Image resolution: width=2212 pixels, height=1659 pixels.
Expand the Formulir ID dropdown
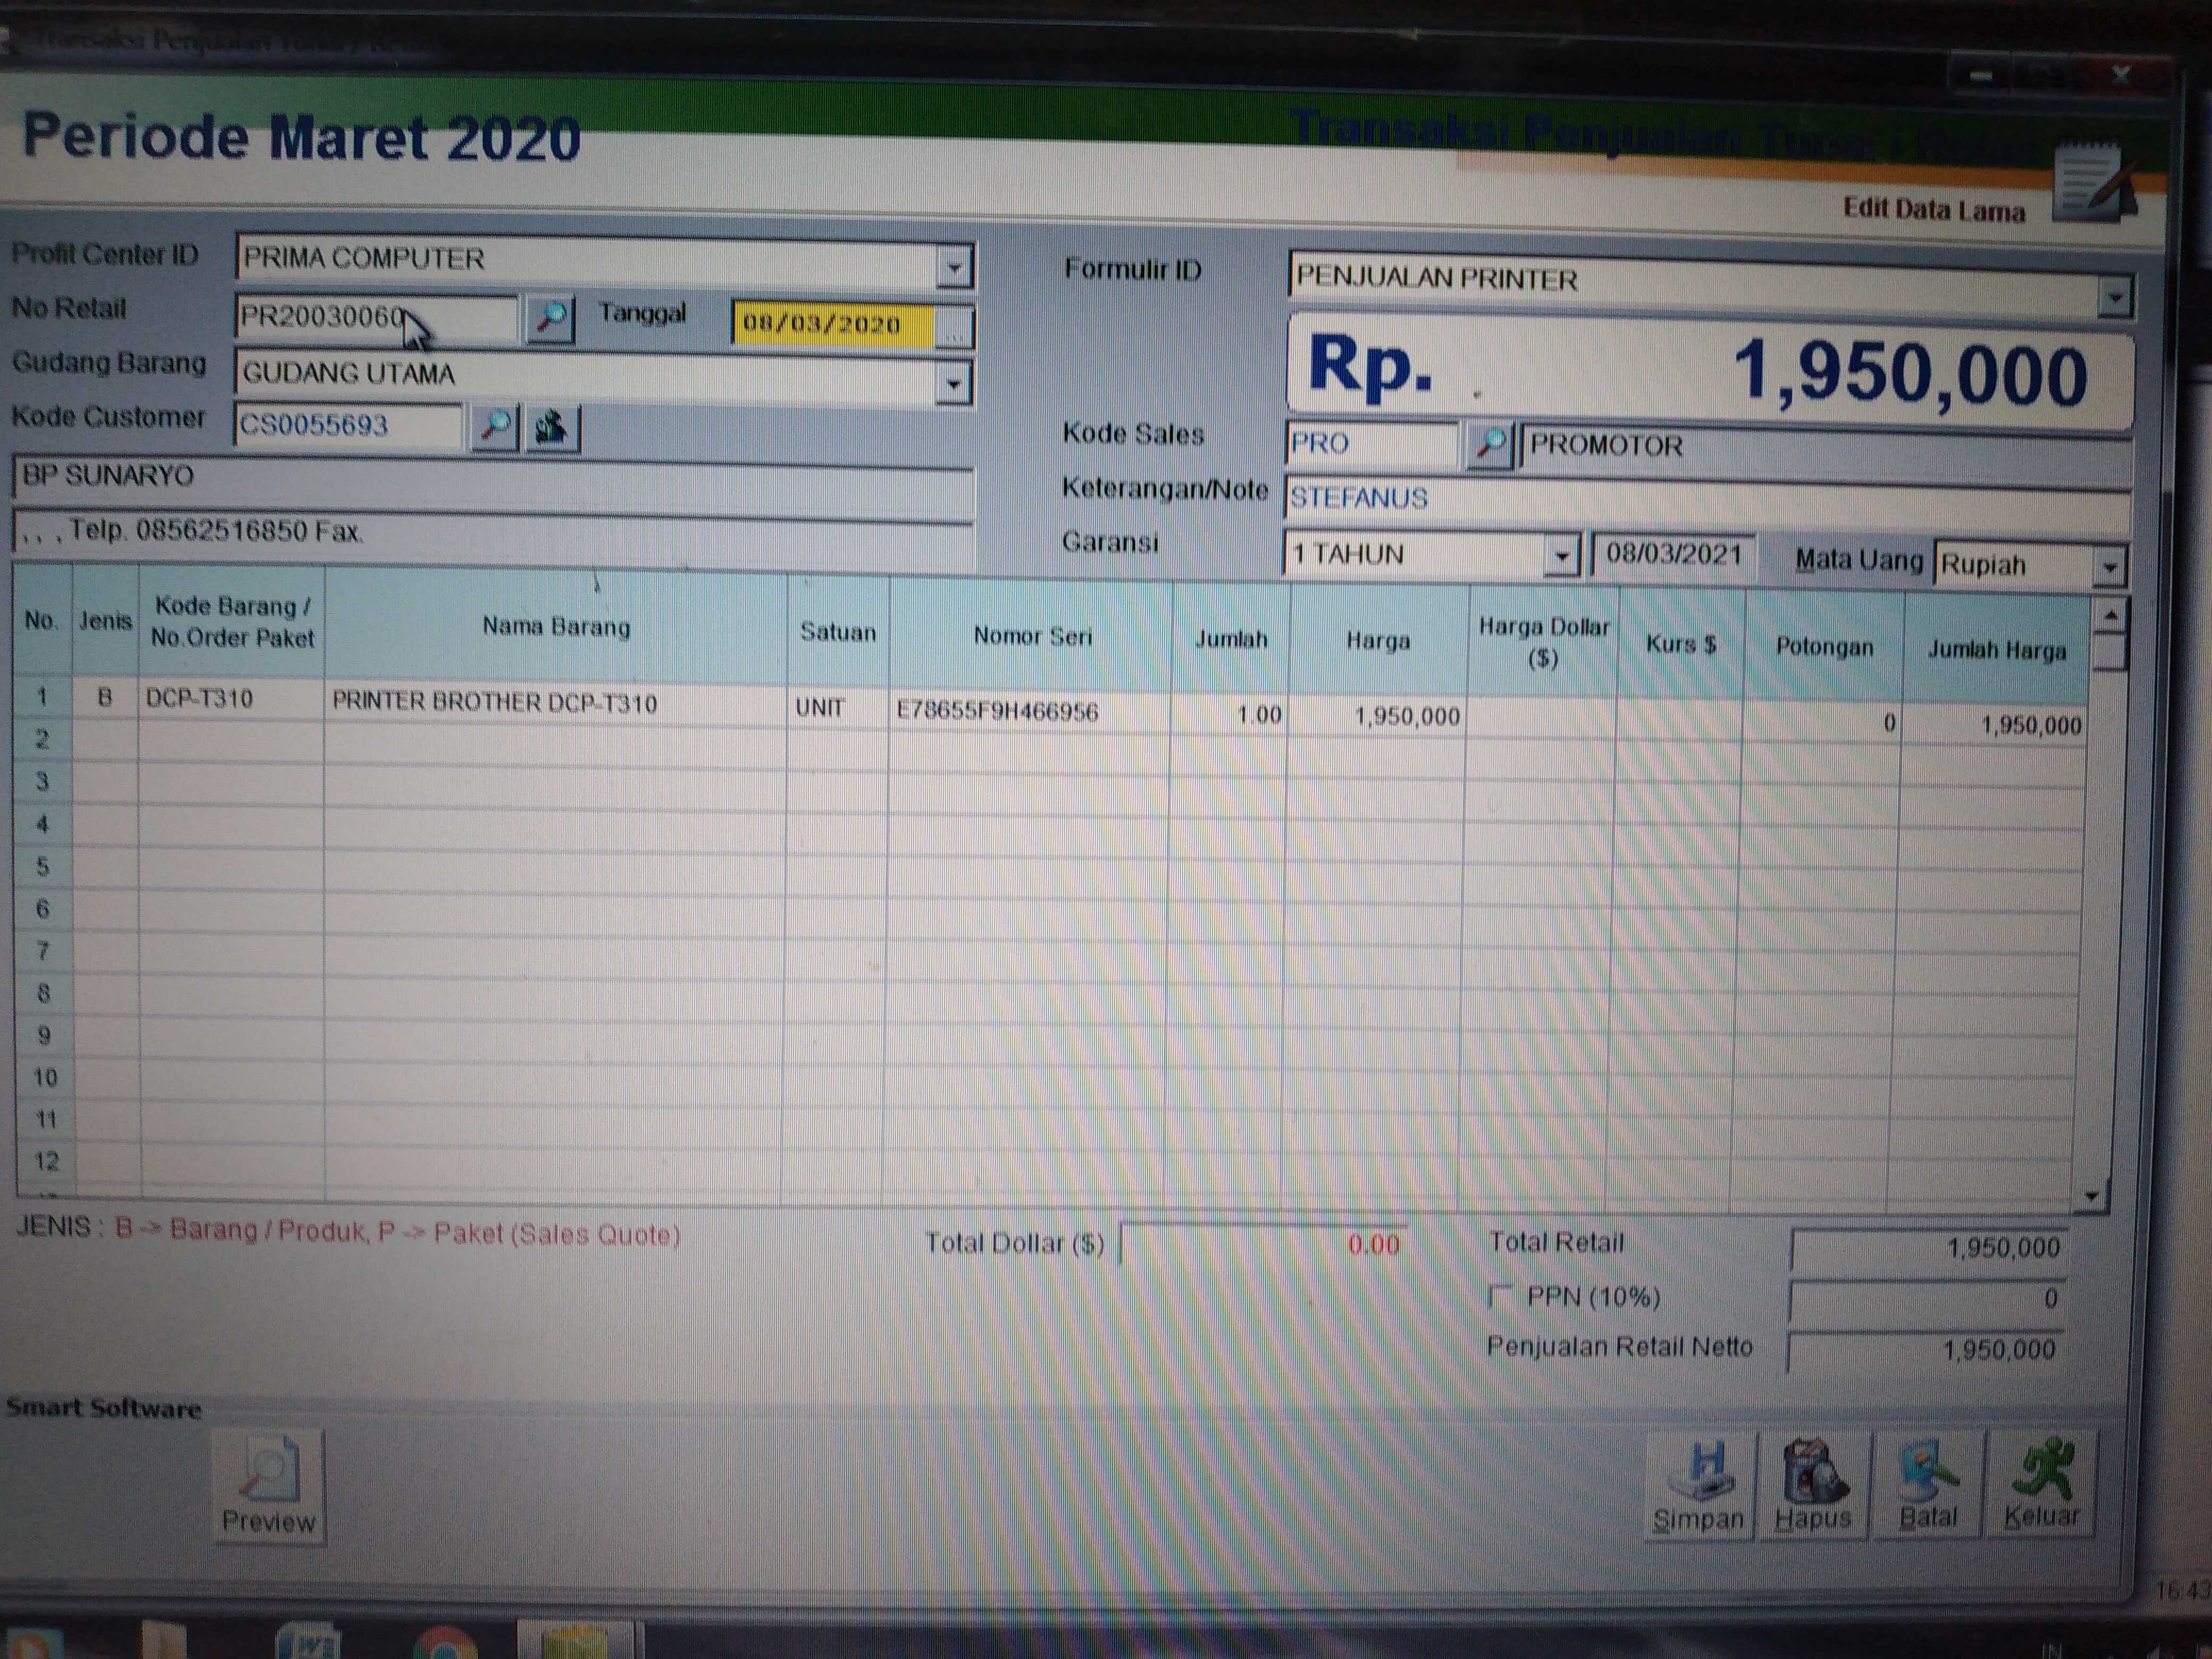[x=2113, y=297]
